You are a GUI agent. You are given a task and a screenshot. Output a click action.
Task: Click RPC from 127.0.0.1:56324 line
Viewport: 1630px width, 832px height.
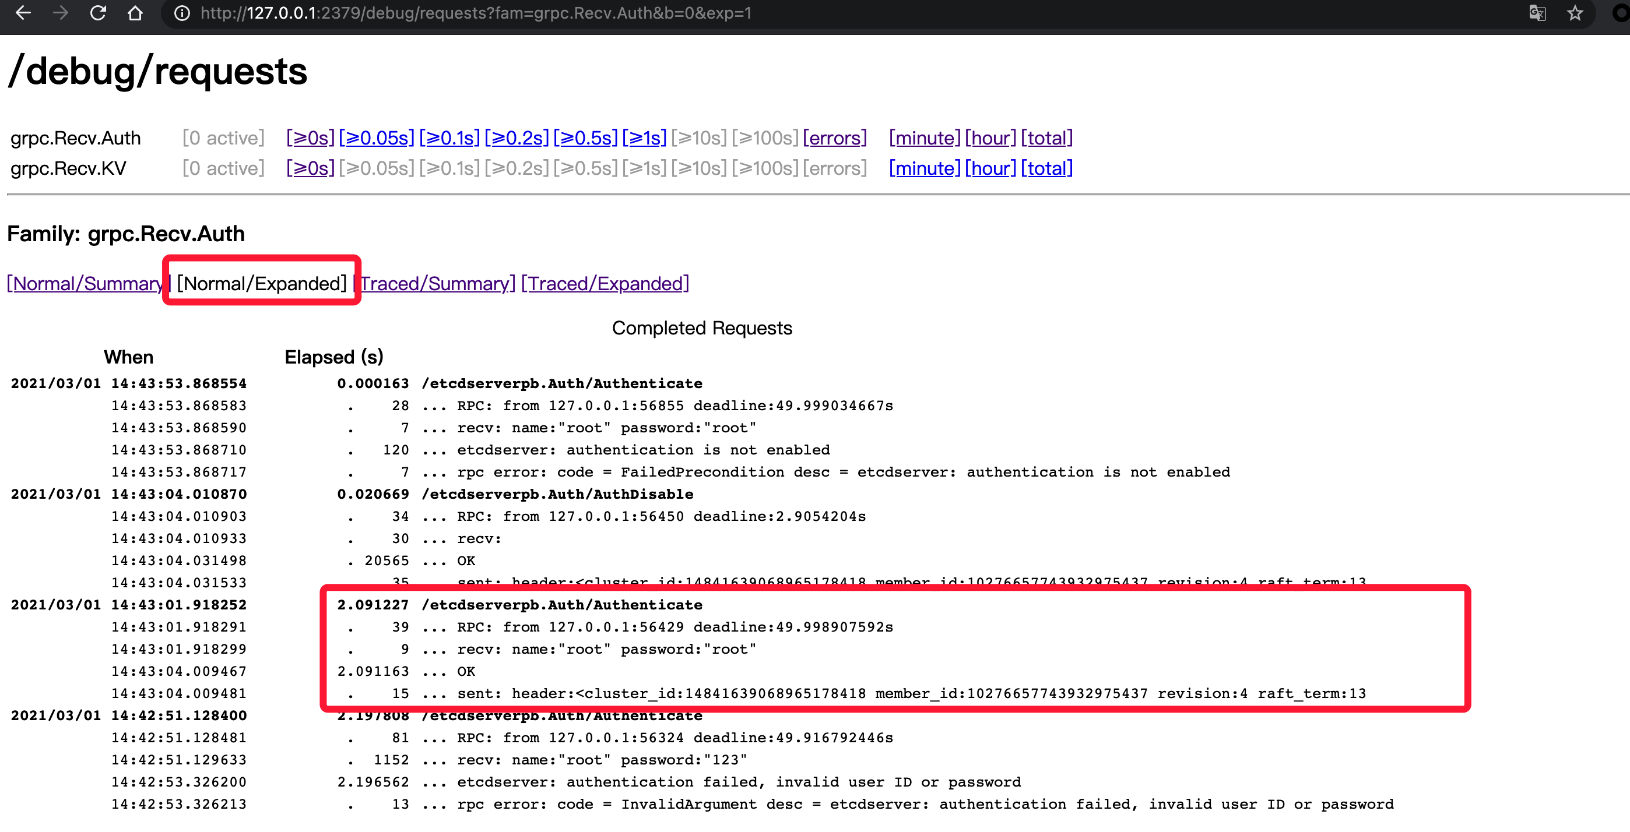point(675,738)
